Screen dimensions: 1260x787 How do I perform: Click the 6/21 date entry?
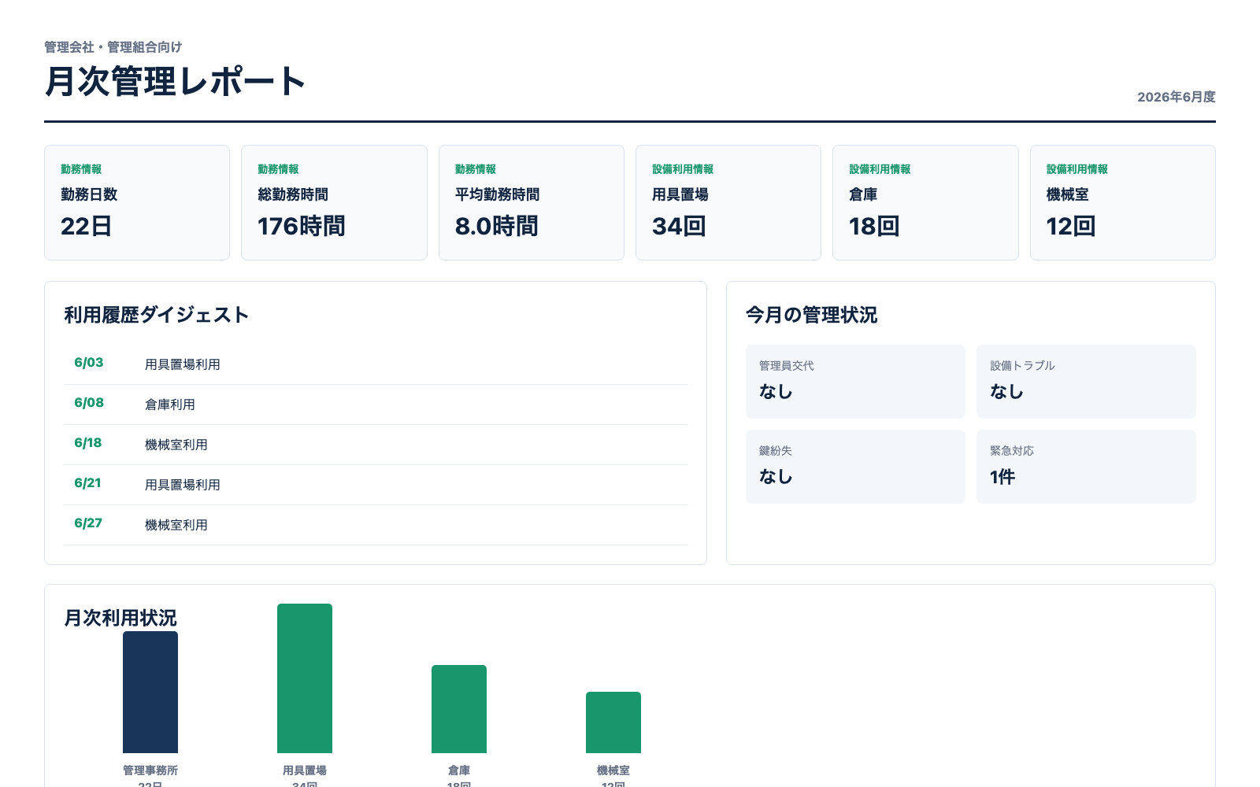87,483
